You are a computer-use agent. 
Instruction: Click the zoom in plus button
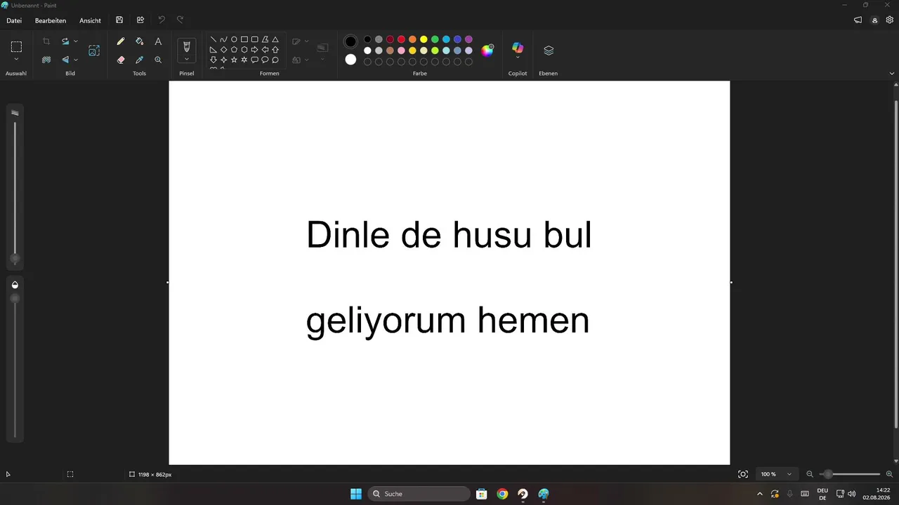pyautogui.click(x=889, y=474)
